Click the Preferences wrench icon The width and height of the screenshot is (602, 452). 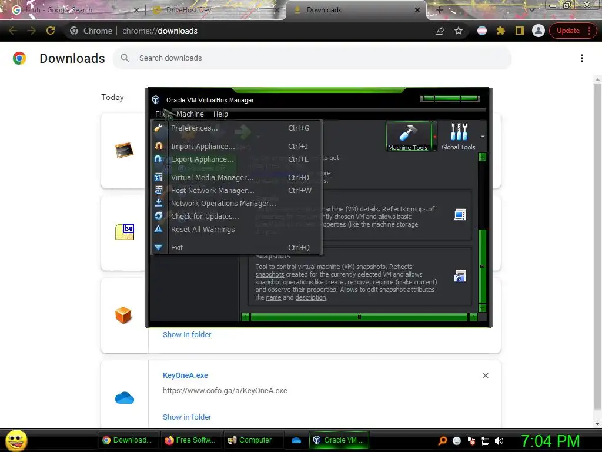[x=159, y=128]
